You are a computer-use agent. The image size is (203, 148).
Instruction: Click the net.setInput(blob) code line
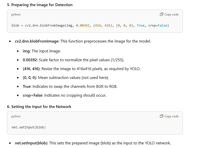click(29, 127)
